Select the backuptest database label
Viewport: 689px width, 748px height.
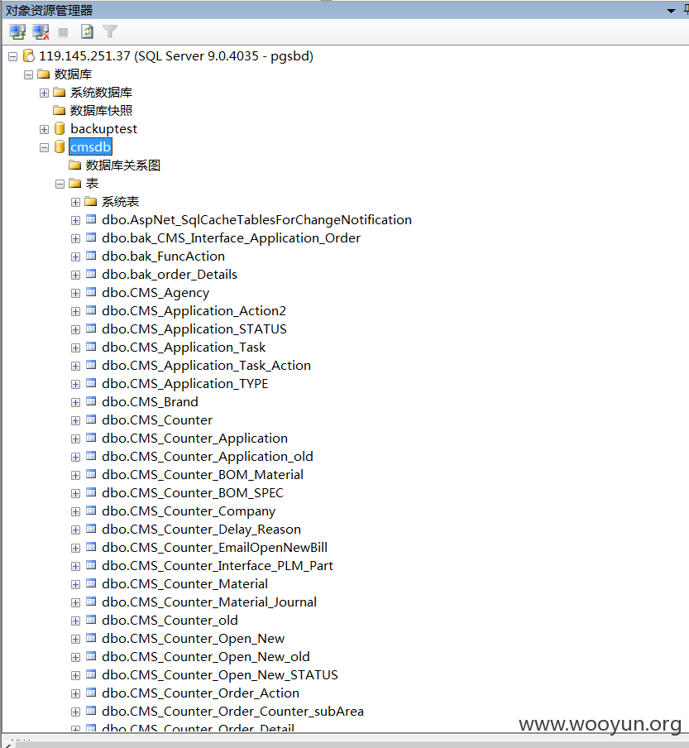[103, 129]
